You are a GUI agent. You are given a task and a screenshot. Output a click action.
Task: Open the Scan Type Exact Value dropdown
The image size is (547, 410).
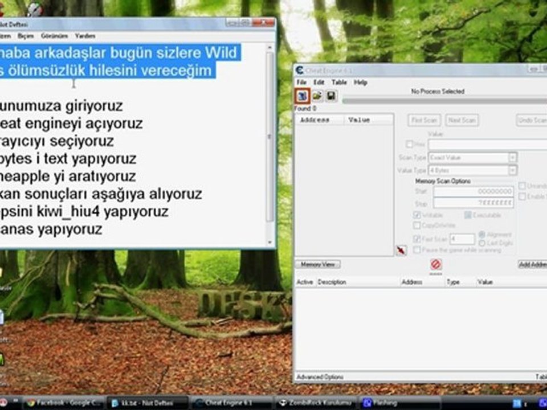pos(472,158)
